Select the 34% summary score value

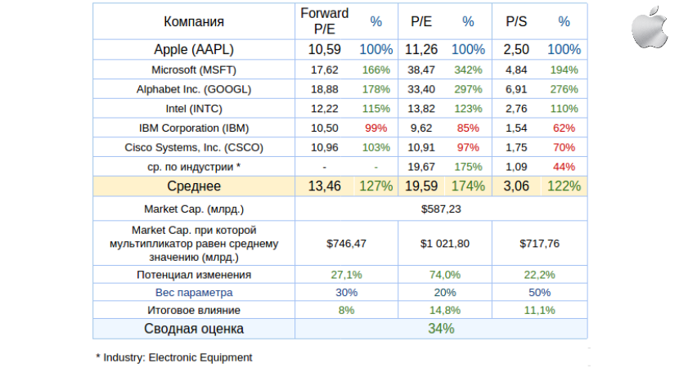(x=441, y=329)
